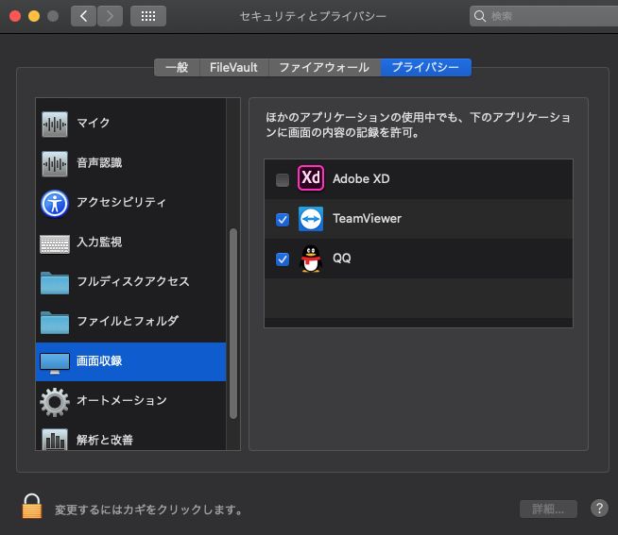The height and width of the screenshot is (535, 618).
Task: Enable the Adobe XD checkbox
Action: point(283,180)
